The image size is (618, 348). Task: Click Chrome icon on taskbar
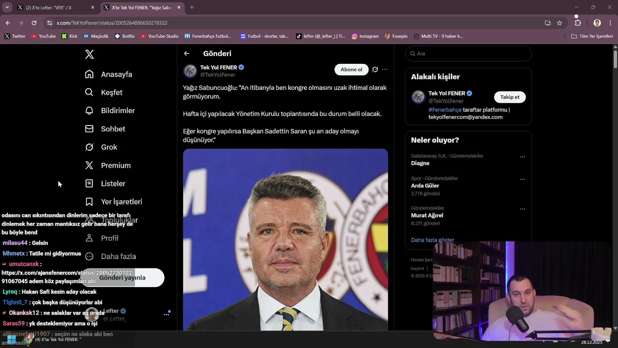click(x=28, y=339)
